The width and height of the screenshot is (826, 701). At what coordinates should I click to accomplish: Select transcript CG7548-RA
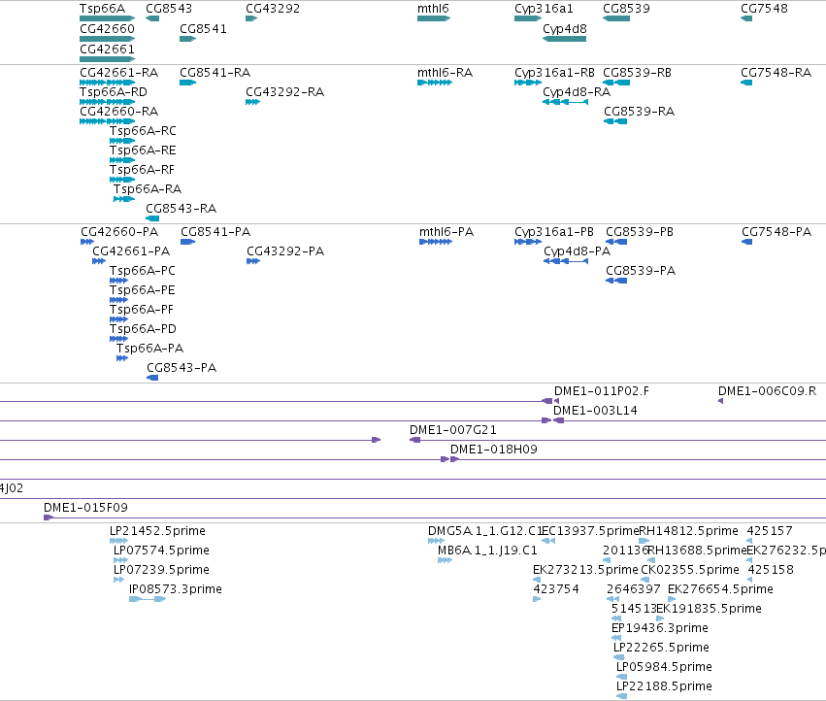click(746, 83)
